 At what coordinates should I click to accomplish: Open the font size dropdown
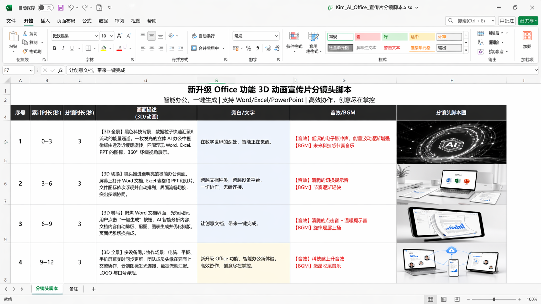111,36
